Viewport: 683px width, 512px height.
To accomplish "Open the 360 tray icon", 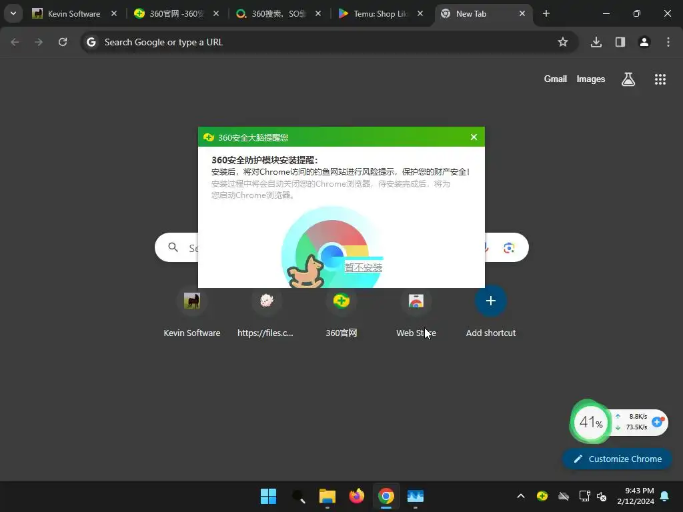I will pos(542,496).
